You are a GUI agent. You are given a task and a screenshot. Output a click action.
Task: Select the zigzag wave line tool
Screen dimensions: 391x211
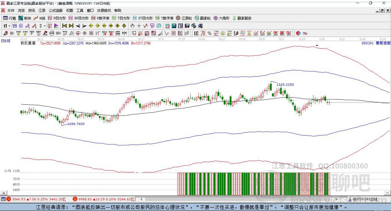(166, 34)
